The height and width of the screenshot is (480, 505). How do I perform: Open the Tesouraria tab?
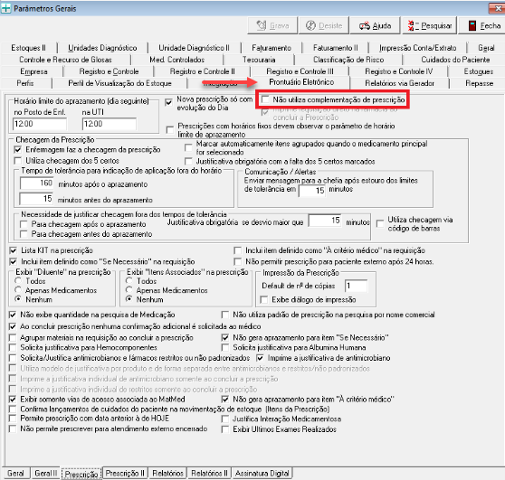click(x=259, y=60)
